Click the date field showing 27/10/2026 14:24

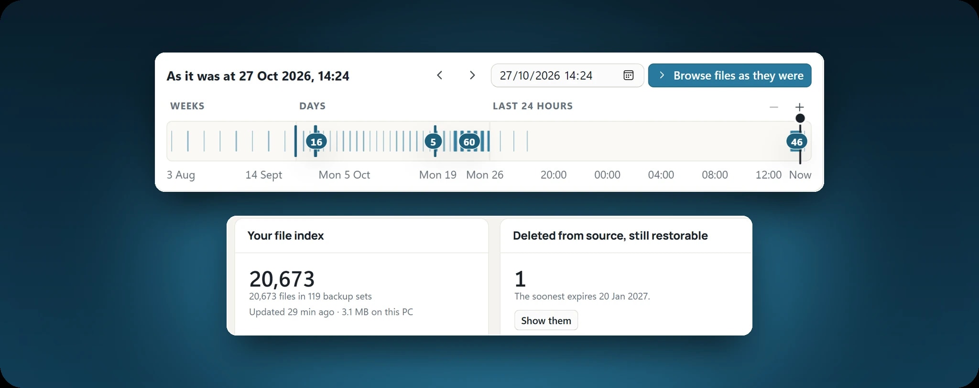point(567,75)
